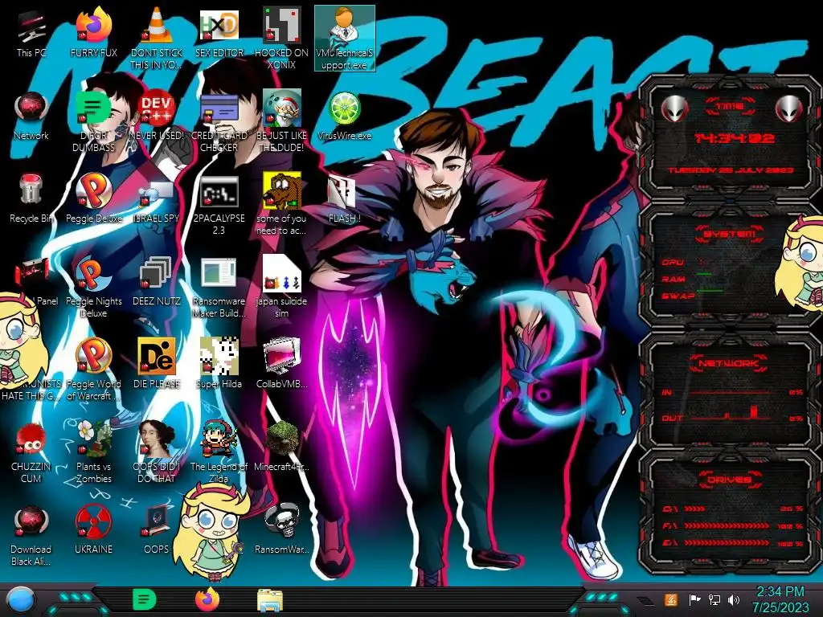The image size is (823, 617).
Task: Open the OOPS laptop shortcut
Action: [x=157, y=530]
